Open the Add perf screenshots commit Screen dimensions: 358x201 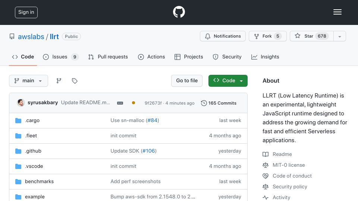click(136, 181)
